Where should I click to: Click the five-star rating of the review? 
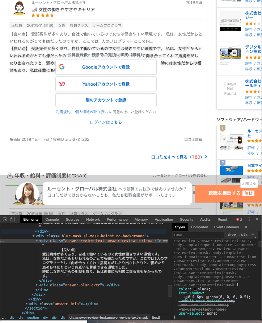(42, 15)
